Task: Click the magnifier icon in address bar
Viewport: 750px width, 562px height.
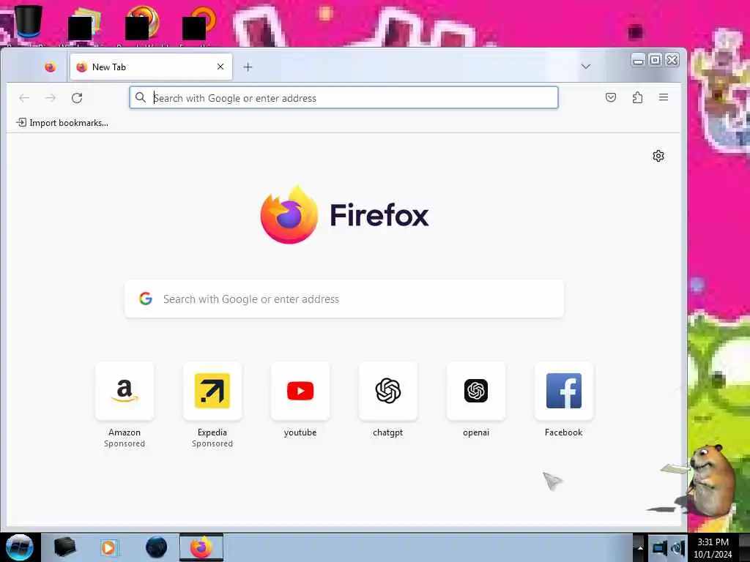Action: [x=141, y=97]
